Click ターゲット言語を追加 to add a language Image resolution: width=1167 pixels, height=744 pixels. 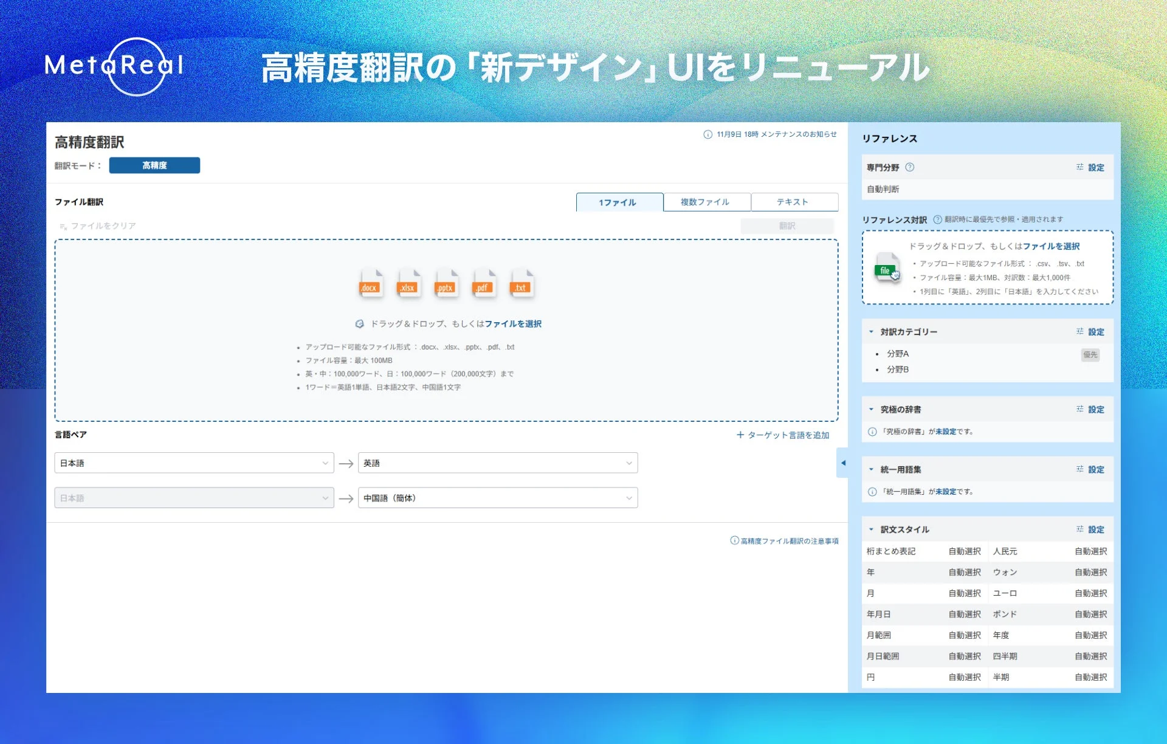(x=783, y=435)
